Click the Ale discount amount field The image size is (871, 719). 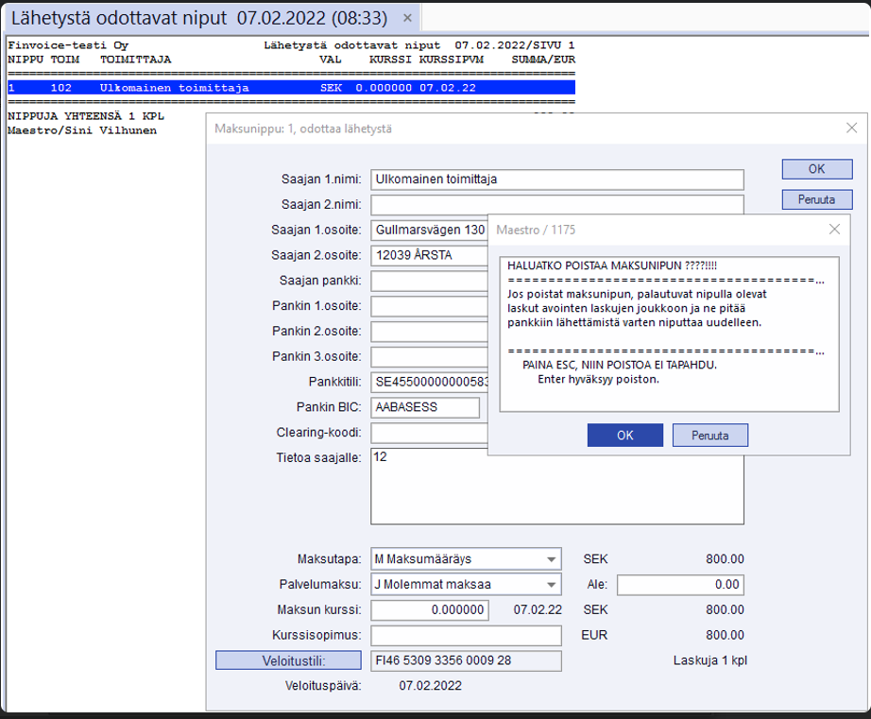tap(680, 584)
